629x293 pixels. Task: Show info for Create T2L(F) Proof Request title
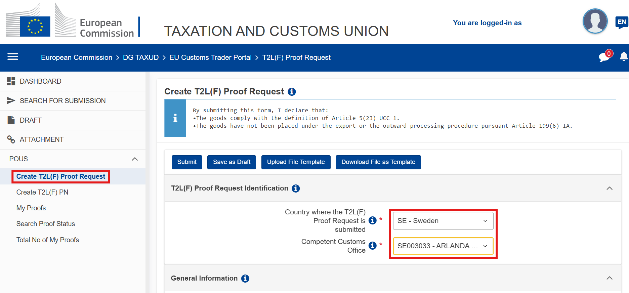[292, 92]
